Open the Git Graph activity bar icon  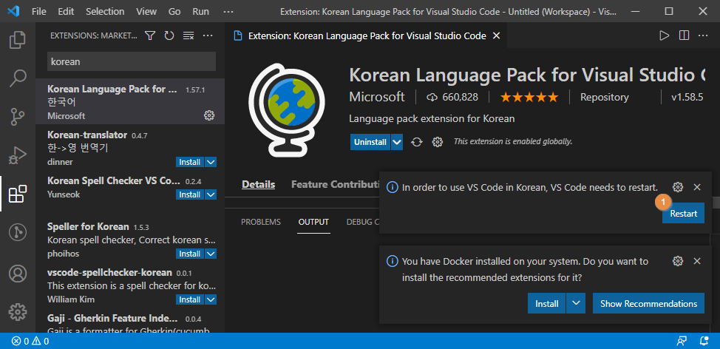pyautogui.click(x=18, y=233)
